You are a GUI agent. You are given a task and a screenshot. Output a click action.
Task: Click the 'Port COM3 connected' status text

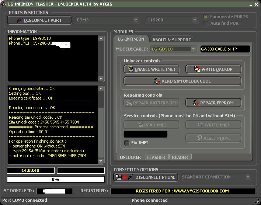[x=25, y=200]
